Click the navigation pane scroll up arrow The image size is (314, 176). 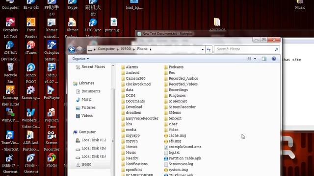coord(113,66)
